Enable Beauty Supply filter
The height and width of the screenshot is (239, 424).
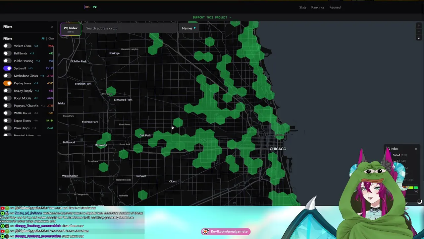tap(7, 91)
